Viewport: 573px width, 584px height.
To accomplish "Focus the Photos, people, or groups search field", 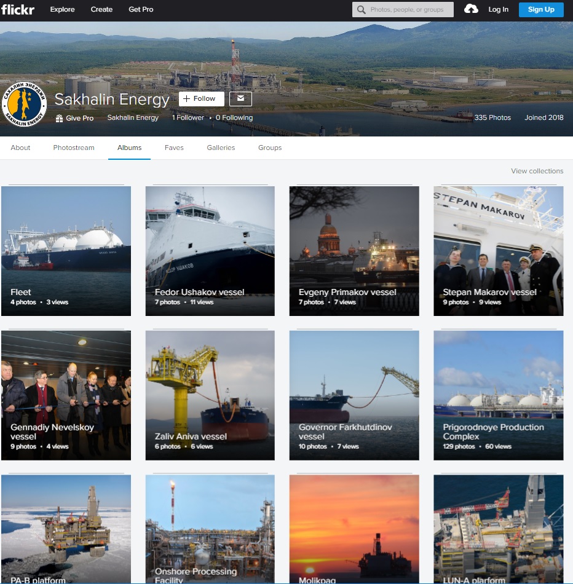I will tap(403, 10).
